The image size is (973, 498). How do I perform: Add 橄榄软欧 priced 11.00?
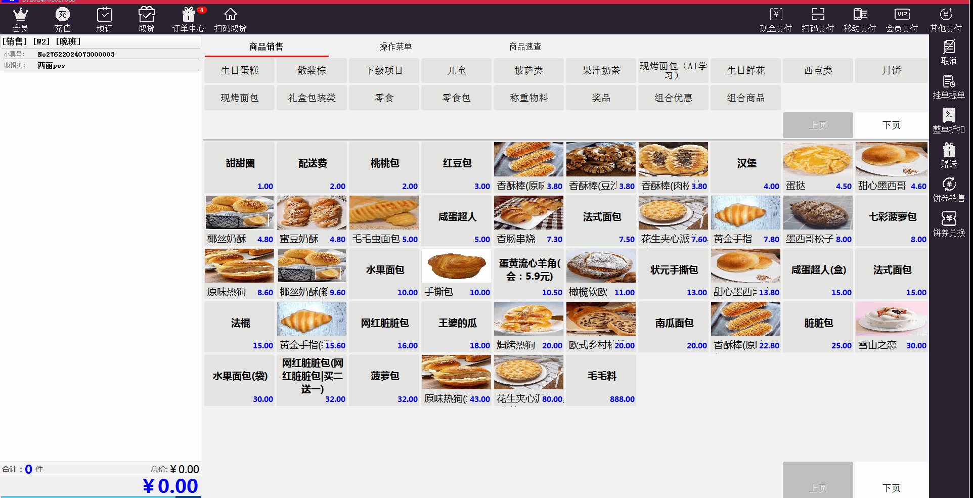tap(601, 274)
